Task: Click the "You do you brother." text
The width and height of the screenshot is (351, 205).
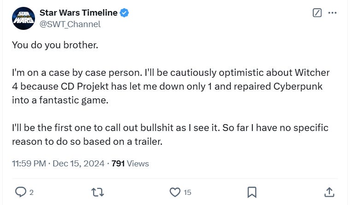Action: click(x=55, y=46)
